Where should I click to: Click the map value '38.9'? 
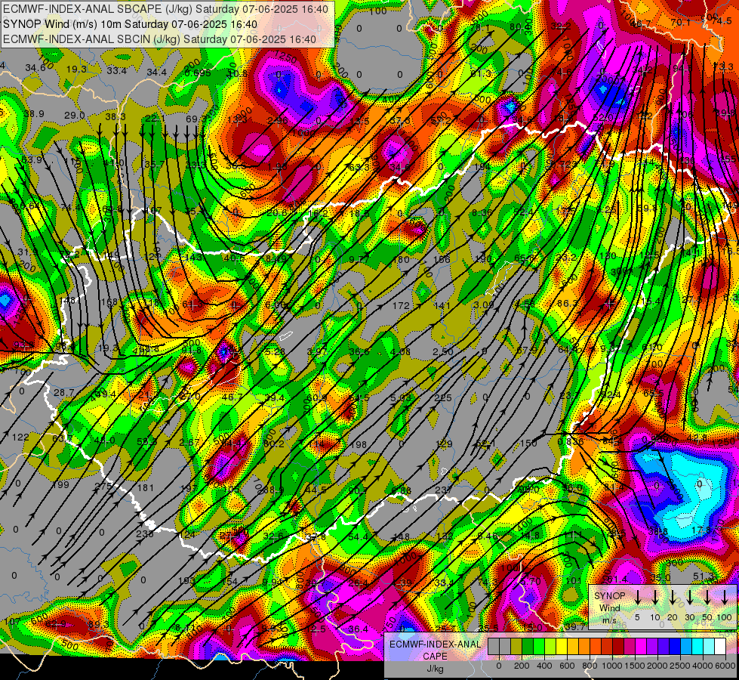(x=34, y=114)
